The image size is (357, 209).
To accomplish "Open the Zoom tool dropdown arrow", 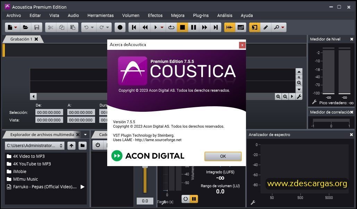I will [x=282, y=27].
